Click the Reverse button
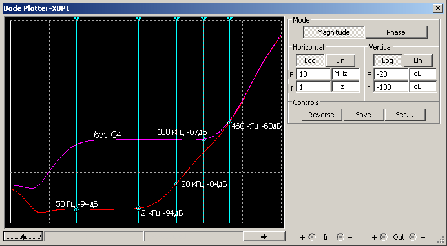Image resolution: width=447 pixels, height=246 pixels. click(x=321, y=115)
